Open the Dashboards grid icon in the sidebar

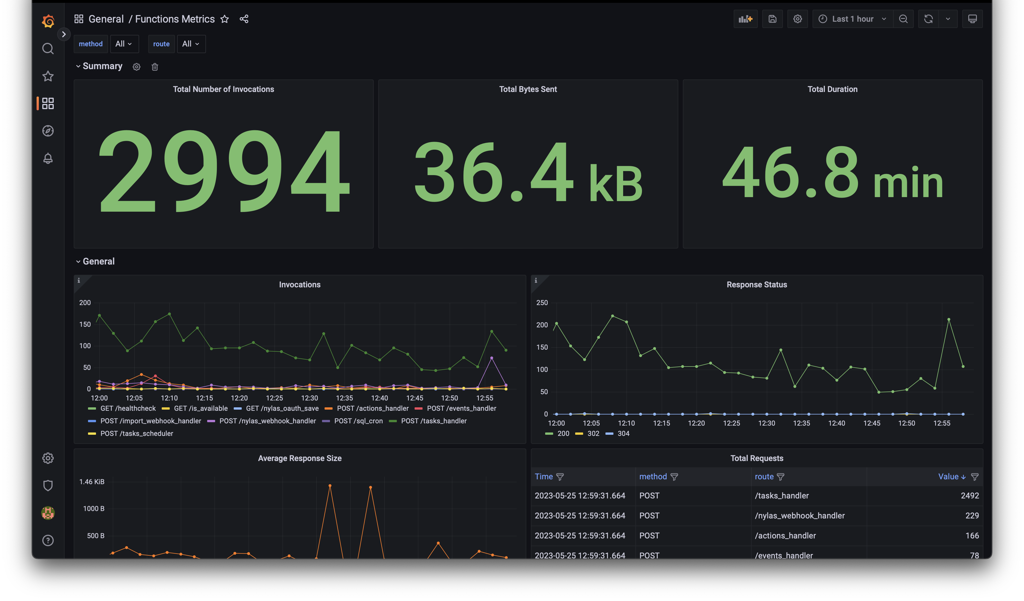pos(48,103)
